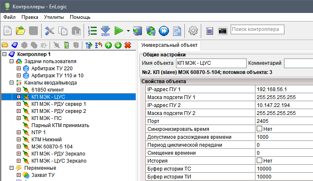
Task: Click the Маска подсети ПУ 1 value
Action: click(x=284, y=97)
